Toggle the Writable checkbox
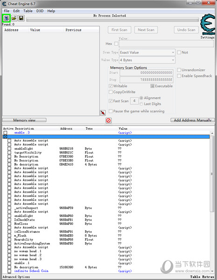The image size is (217, 280). point(111,86)
